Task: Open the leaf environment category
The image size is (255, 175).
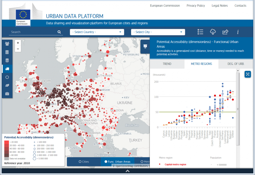Action: click(x=7, y=85)
